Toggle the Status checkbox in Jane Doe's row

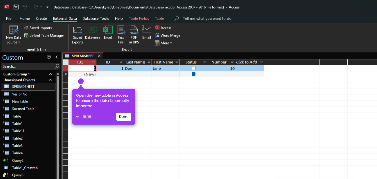coord(193,68)
